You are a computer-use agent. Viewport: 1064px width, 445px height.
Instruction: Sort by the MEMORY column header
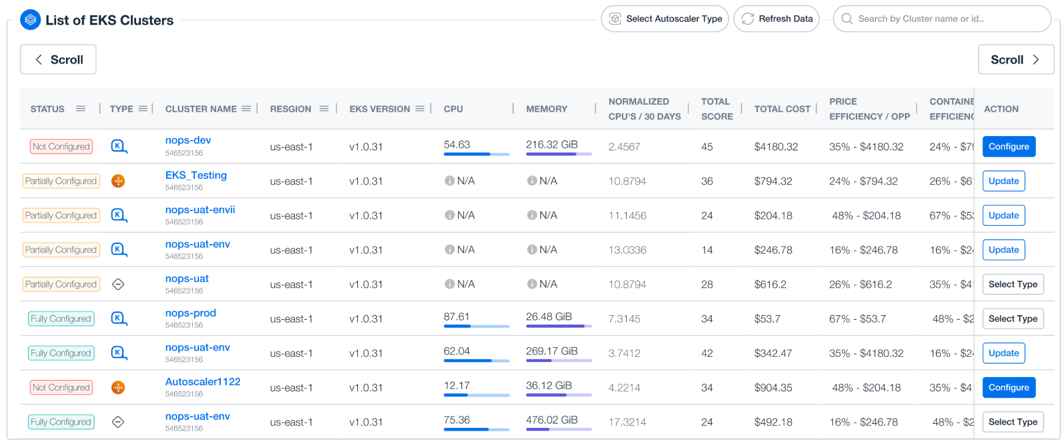click(x=547, y=109)
